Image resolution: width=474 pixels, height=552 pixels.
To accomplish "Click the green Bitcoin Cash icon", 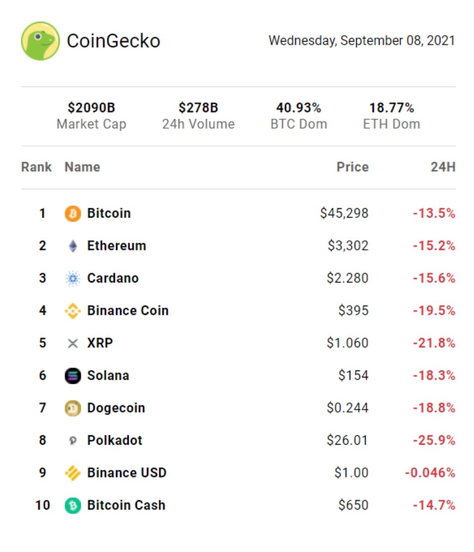I will (x=73, y=506).
